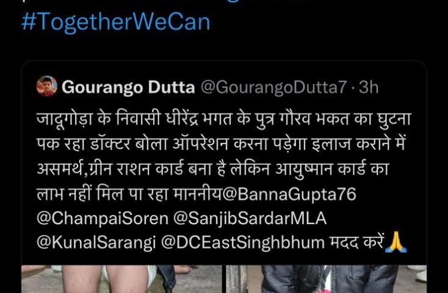Open the right attached photo
Viewport: 448px width, 293px height.
(x=327, y=279)
